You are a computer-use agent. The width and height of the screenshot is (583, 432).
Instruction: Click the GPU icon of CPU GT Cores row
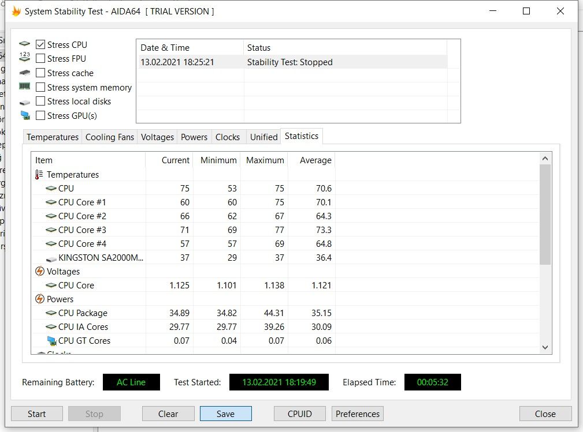point(51,341)
